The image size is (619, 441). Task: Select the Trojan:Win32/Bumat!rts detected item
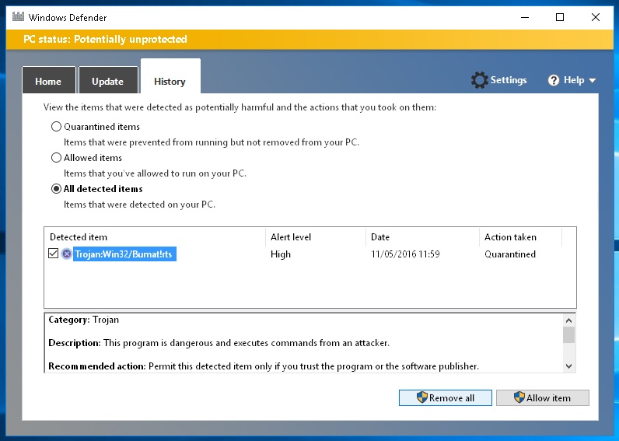[124, 254]
